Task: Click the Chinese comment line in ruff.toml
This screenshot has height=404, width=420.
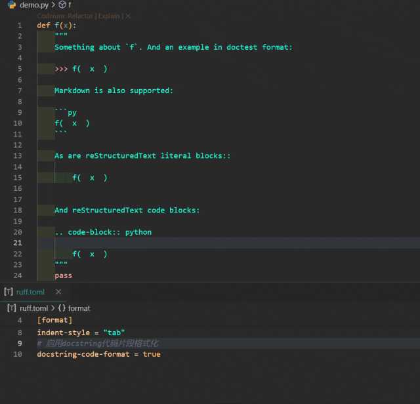Action: point(98,344)
